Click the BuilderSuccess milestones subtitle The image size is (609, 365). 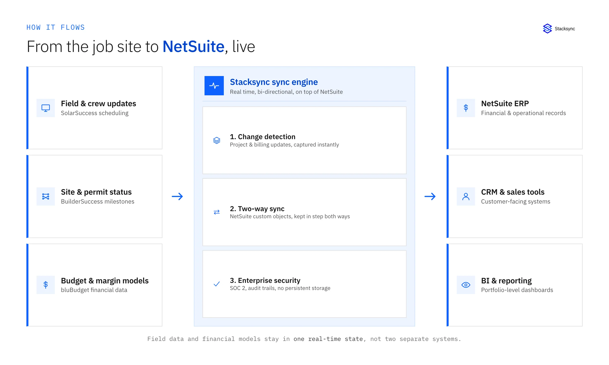(x=97, y=202)
